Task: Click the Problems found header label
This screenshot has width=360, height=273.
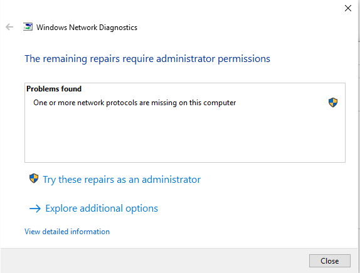Action: 54,89
